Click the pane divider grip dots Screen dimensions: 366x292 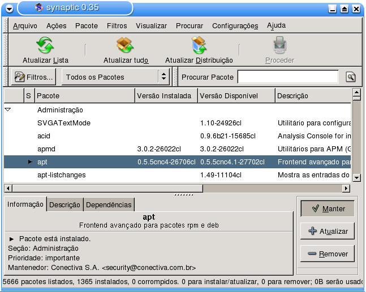point(184,195)
